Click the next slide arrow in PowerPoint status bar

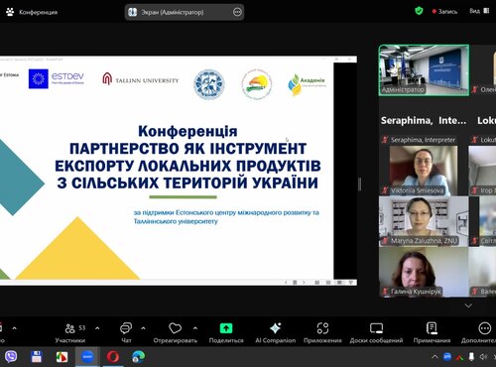(304, 283)
